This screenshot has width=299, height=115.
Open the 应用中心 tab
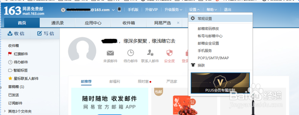[93, 23]
